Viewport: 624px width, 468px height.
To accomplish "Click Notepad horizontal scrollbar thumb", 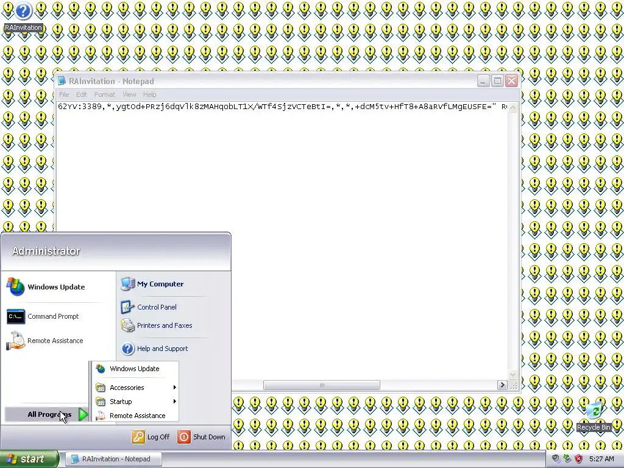I will (x=322, y=385).
